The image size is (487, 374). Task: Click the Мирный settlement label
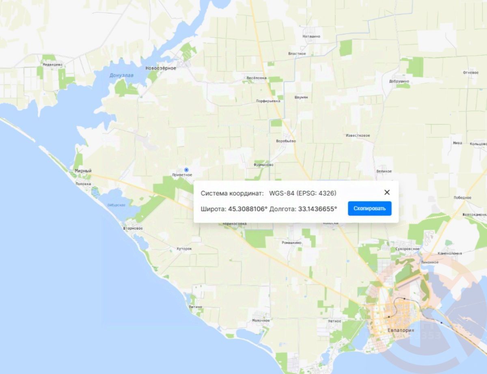(83, 171)
